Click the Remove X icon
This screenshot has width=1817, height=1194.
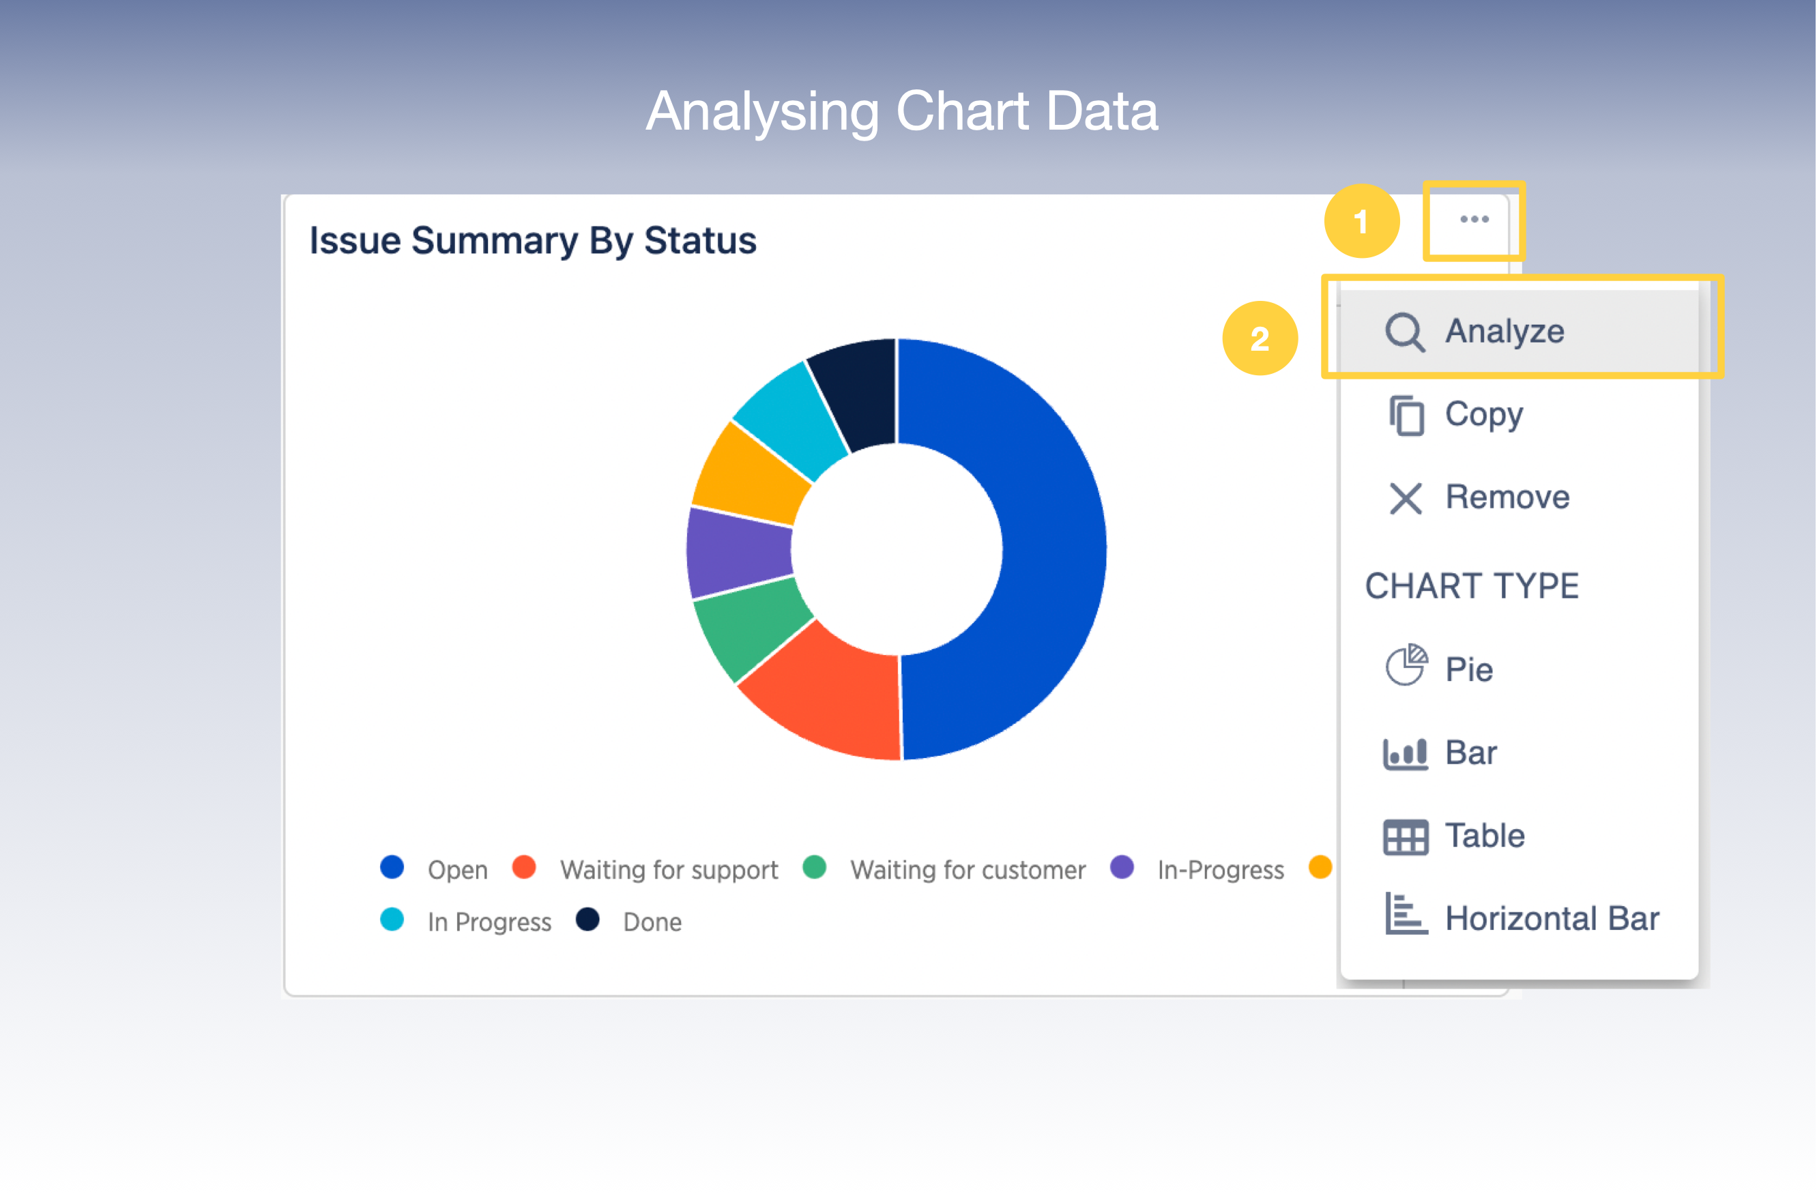point(1405,499)
